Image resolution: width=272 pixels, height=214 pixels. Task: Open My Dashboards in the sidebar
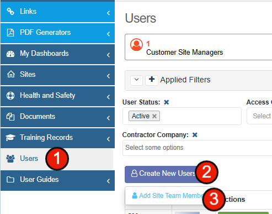(x=57, y=54)
